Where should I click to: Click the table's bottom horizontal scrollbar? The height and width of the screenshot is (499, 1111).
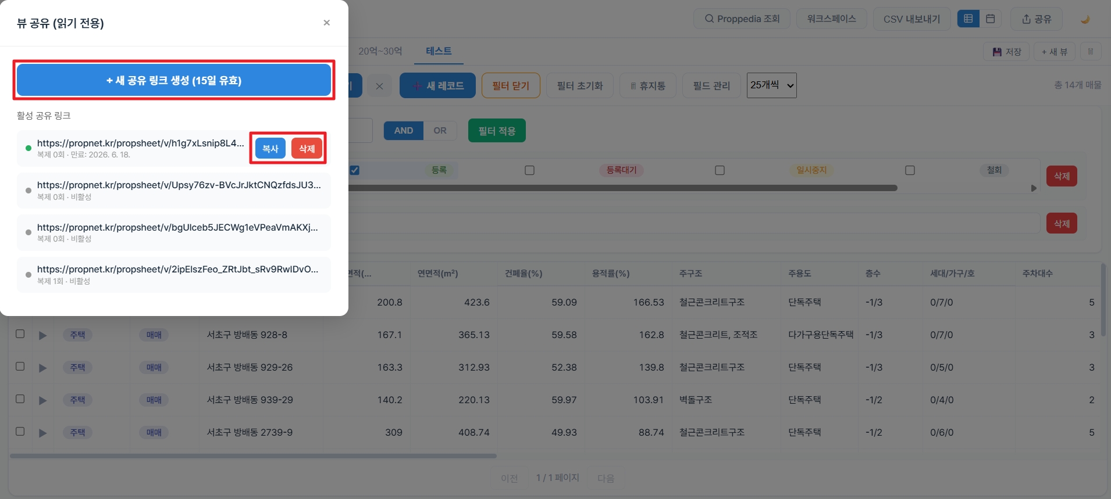[253, 456]
